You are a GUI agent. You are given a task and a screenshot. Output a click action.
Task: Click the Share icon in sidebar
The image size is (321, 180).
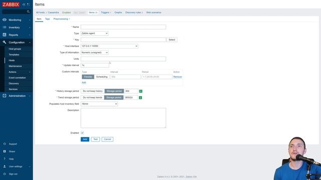(x=5, y=151)
